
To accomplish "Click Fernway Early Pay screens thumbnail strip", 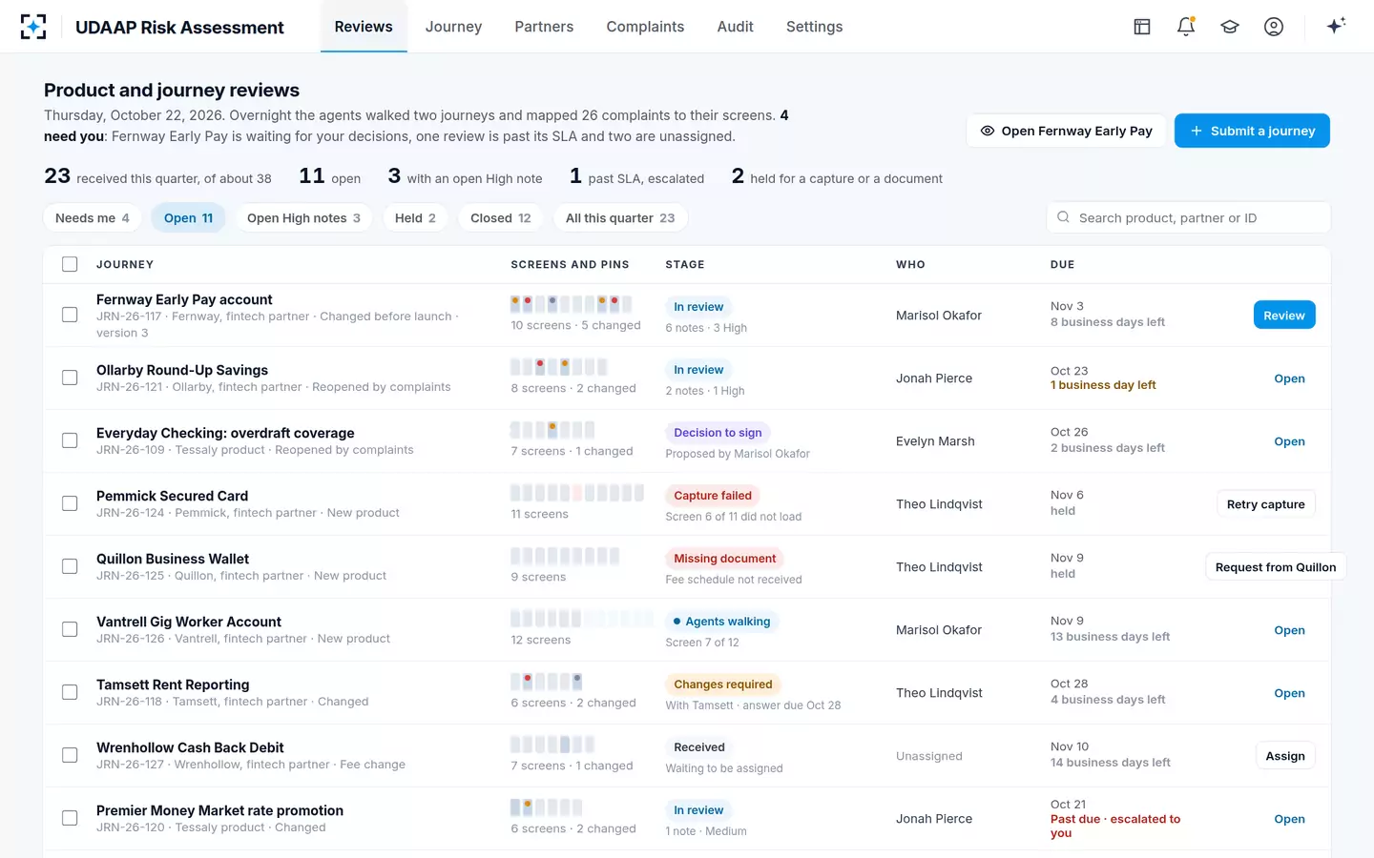I will [x=572, y=304].
